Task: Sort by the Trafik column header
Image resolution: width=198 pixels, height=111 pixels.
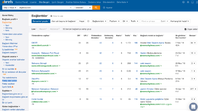Action: tap(127, 36)
